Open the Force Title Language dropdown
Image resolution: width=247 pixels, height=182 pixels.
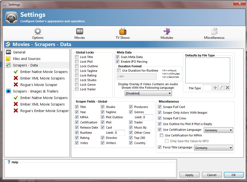[214, 148]
